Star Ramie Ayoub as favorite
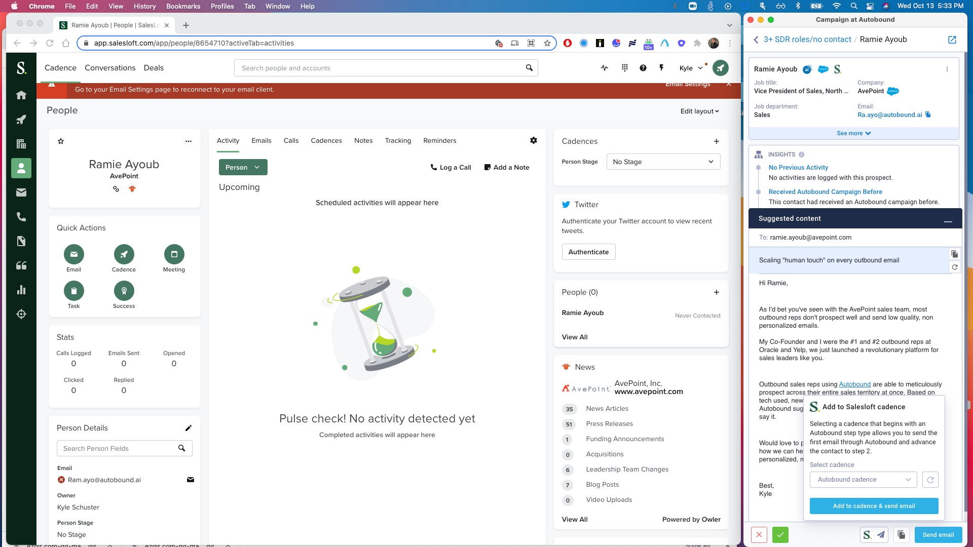This screenshot has height=547, width=973. tap(61, 141)
